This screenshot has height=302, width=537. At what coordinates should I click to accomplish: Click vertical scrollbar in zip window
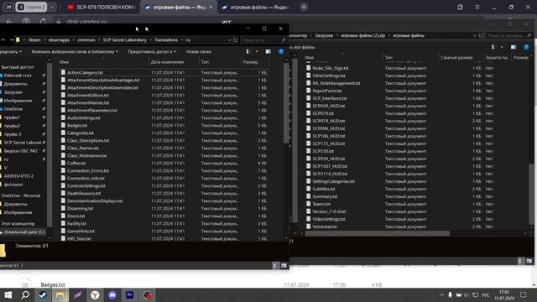point(531,194)
